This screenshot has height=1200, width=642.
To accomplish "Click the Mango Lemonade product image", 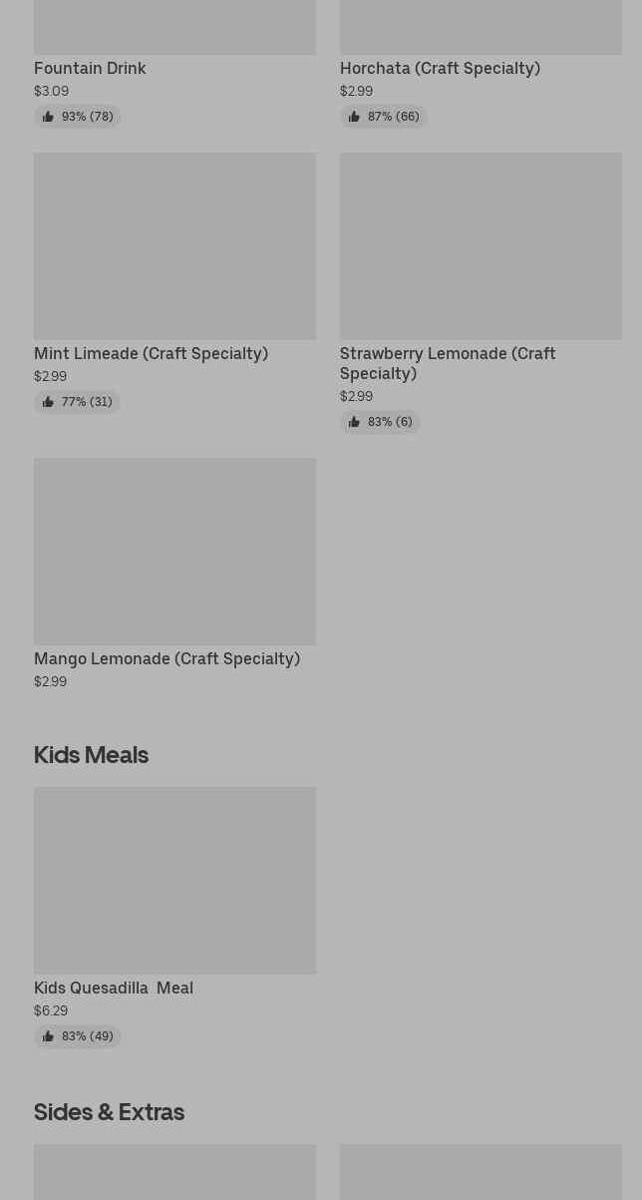I will 174,551.
